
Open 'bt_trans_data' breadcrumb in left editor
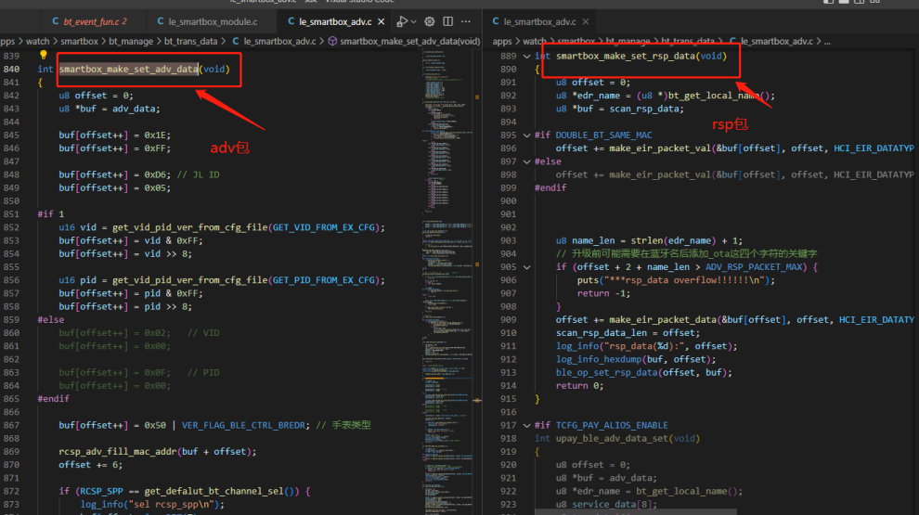coord(190,41)
